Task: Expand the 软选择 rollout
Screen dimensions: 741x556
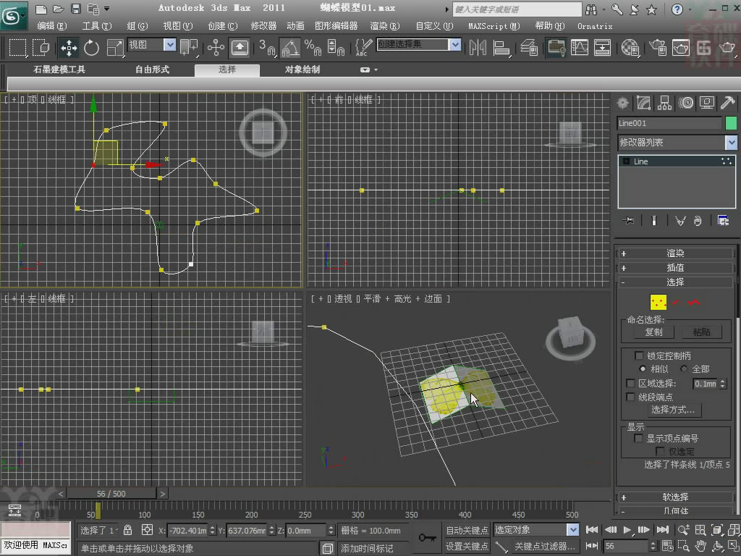Action: 675,497
